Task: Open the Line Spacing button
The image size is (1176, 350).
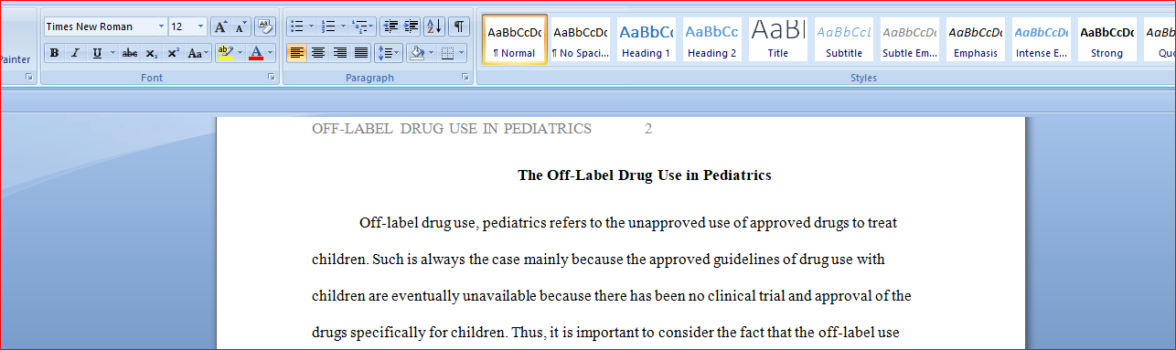Action: (388, 53)
